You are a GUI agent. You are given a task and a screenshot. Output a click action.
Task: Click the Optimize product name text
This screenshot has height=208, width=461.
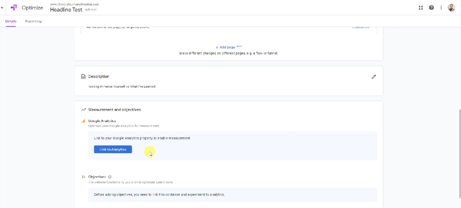coord(32,8)
